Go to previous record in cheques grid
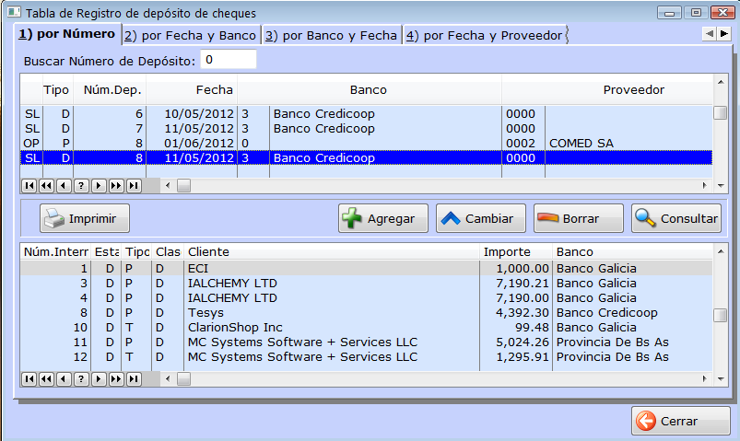 [64, 378]
